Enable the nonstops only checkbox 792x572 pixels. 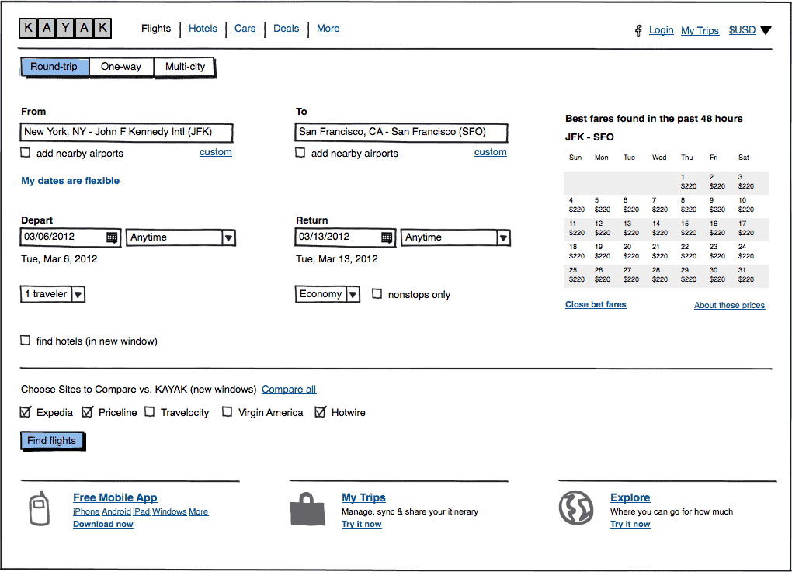[x=377, y=294]
